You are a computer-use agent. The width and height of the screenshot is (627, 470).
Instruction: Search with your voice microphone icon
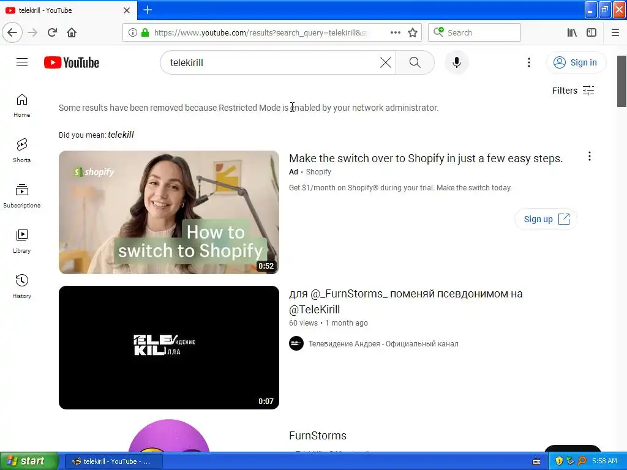pos(457,62)
